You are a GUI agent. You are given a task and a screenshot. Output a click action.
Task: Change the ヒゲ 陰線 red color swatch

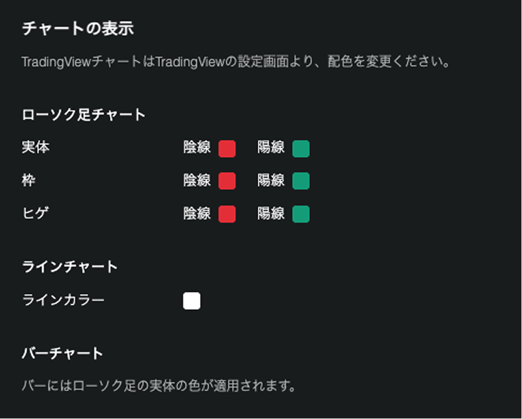(x=227, y=214)
